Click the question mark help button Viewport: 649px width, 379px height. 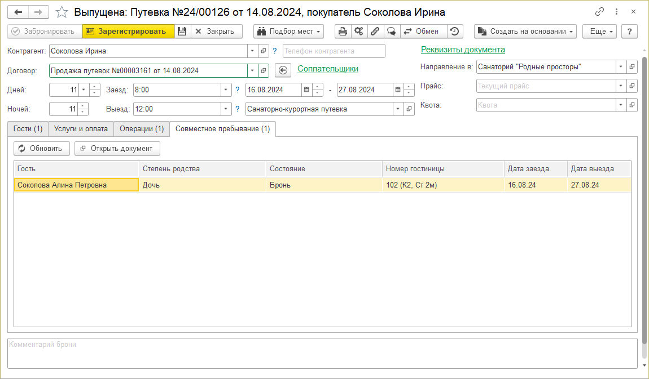[630, 32]
